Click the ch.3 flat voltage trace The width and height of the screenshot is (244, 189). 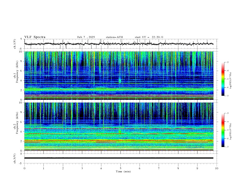click(119, 158)
